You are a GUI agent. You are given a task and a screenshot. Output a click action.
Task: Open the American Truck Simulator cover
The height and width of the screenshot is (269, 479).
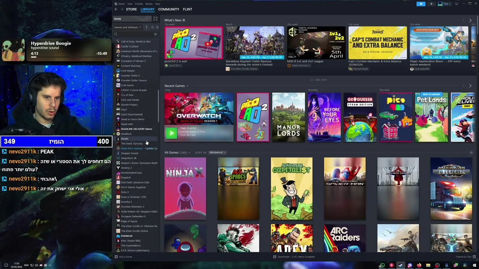(x=451, y=189)
